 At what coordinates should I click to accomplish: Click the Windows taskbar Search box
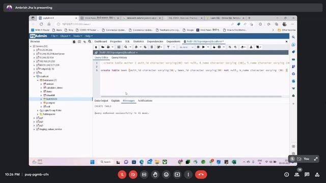[x=105, y=162]
